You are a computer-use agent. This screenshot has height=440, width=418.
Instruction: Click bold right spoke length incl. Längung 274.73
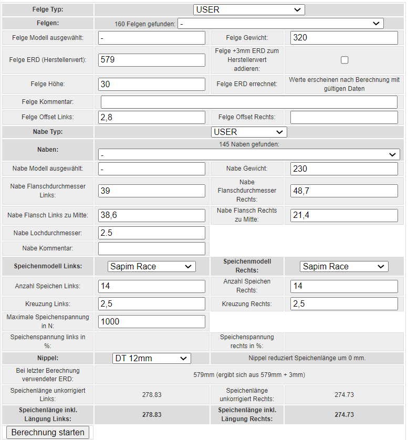pyautogui.click(x=344, y=415)
